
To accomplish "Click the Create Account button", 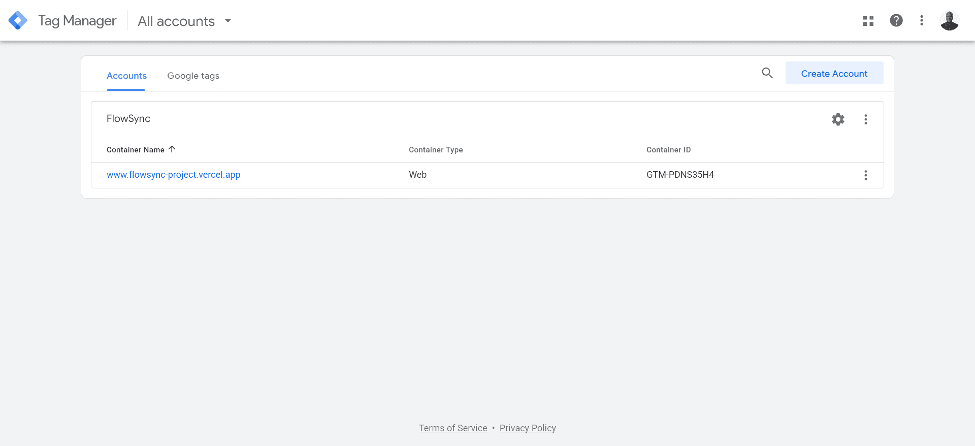I will point(834,73).
